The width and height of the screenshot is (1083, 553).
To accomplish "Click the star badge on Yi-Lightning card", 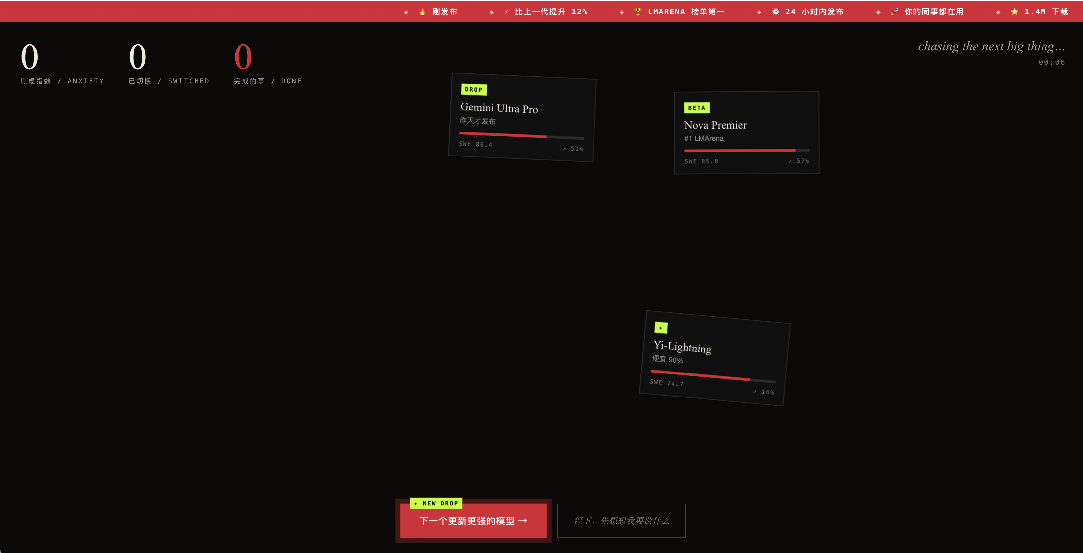I will [661, 327].
